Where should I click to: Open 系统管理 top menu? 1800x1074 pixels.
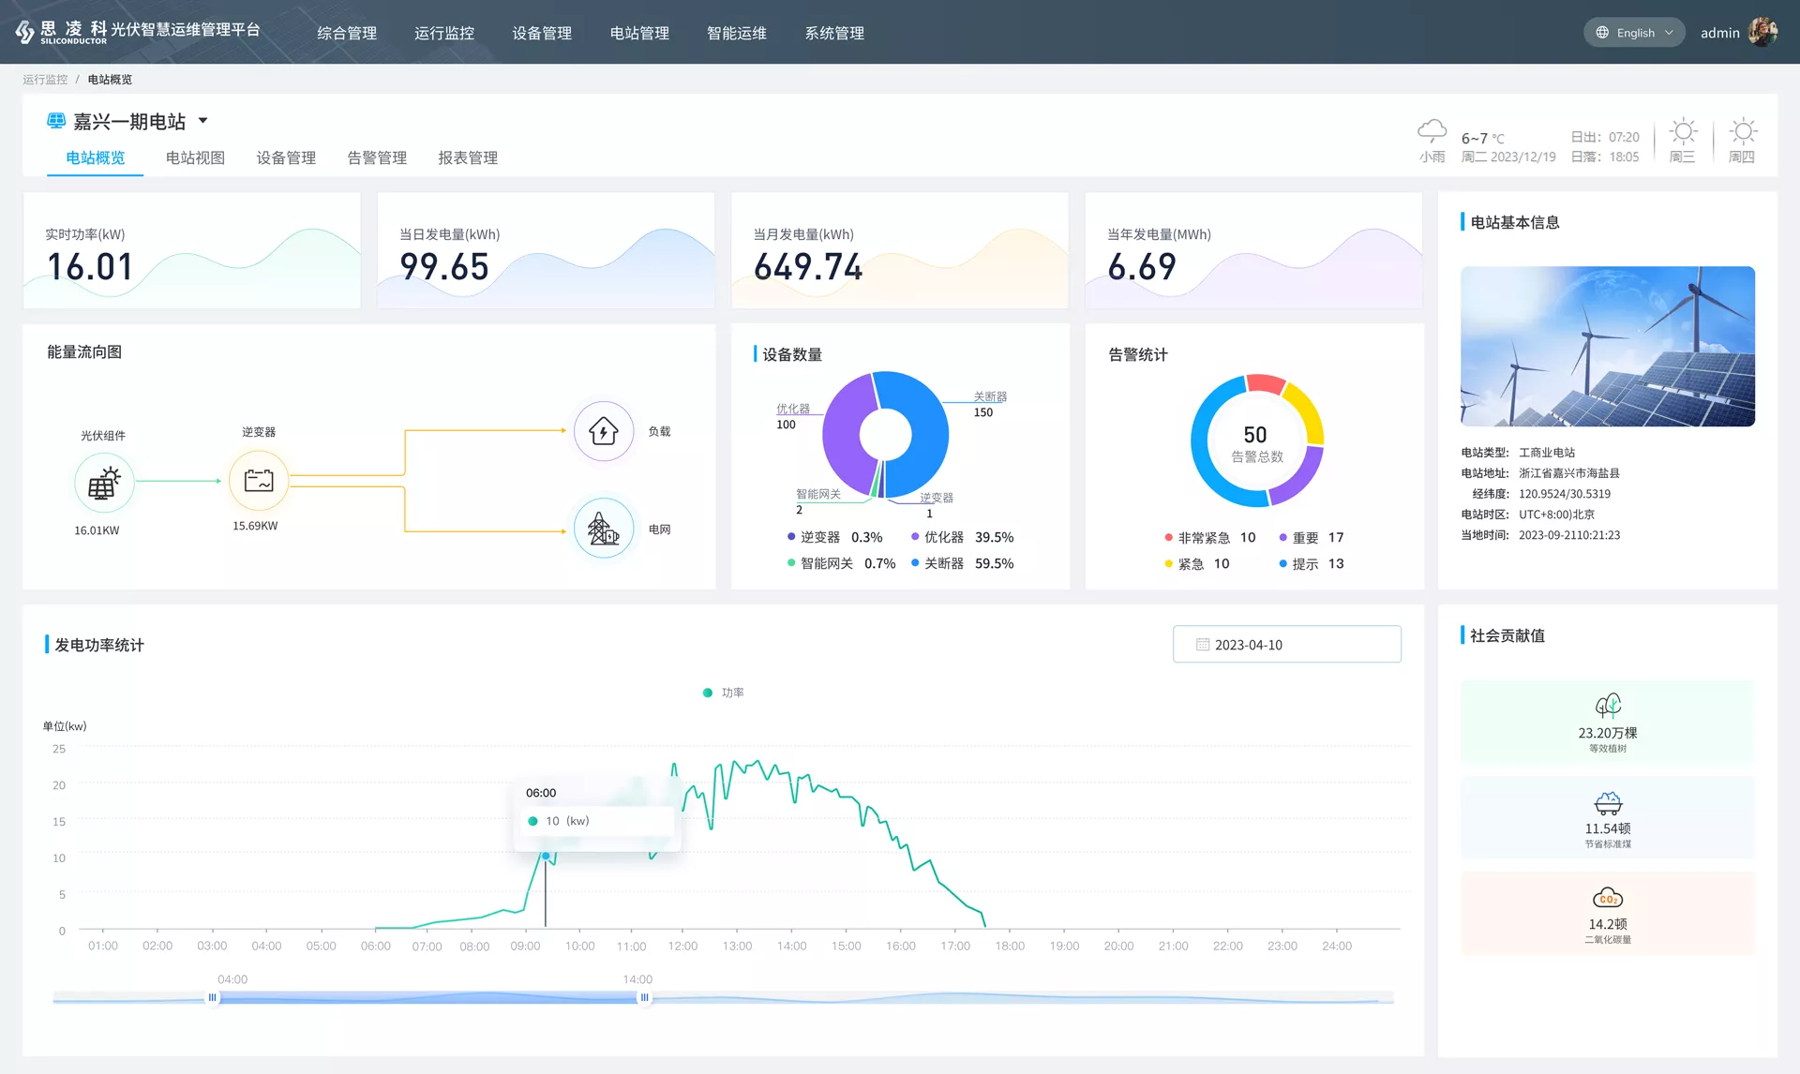click(834, 33)
